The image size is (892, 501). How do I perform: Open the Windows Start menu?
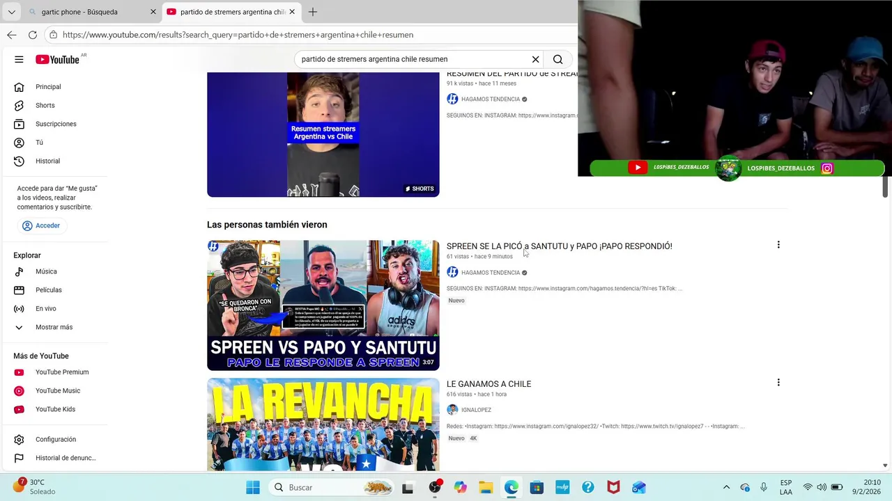253,488
